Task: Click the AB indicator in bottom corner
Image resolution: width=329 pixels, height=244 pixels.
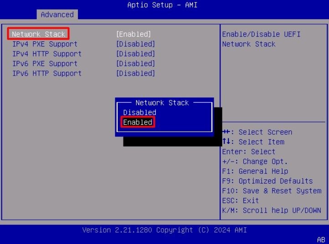Action: (321, 239)
